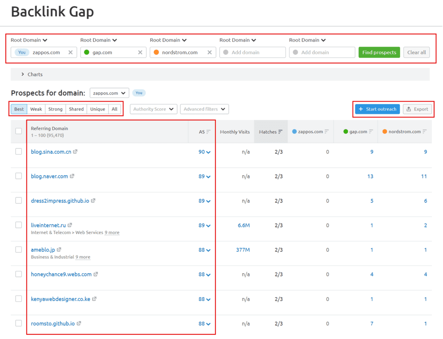Open external link icon for blog.sina.com.cn
443x339 pixels.
[75, 152]
